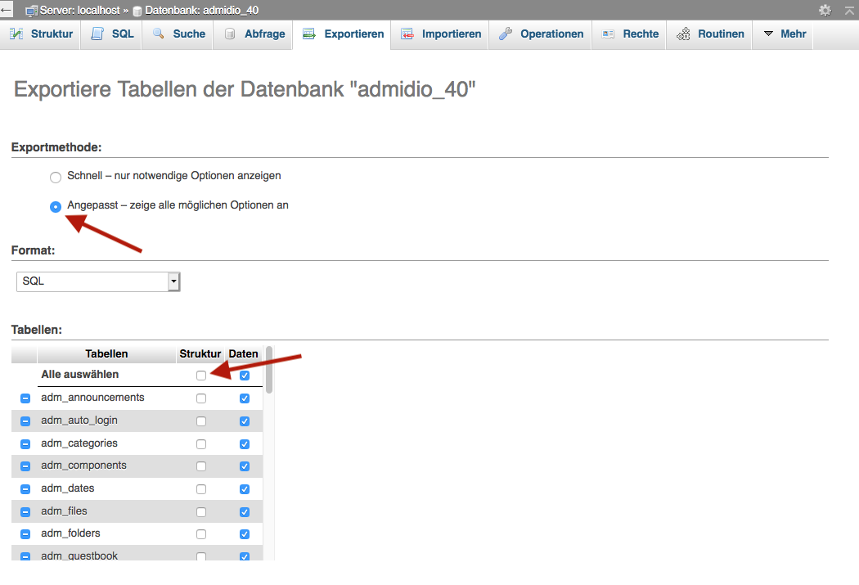
Task: Check Struktur checkbox for adm_dates
Action: point(201,489)
